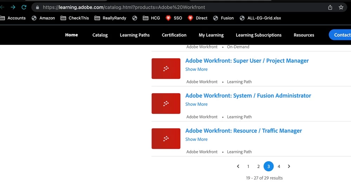The image size is (351, 184).
Task: Open Adobe Workfront: Resource / Traffic Manager
Action: [244, 131]
